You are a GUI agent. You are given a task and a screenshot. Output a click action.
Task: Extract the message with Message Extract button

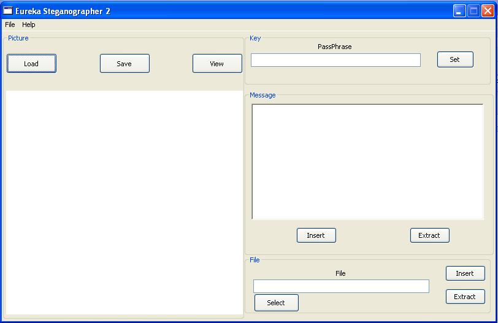(x=430, y=235)
